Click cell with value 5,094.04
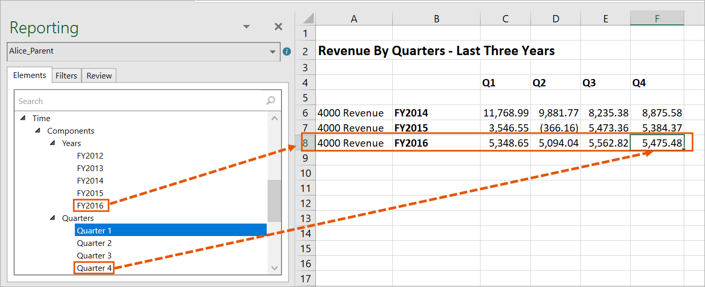 click(555, 143)
